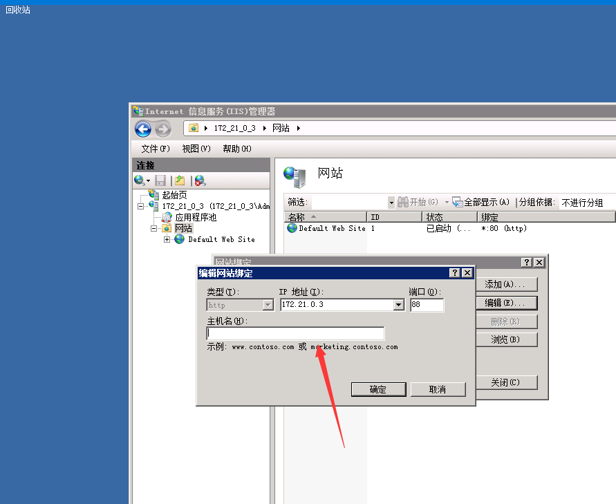Click 编辑(E)... in 网站绑定 dialog
616x504 pixels.
505,303
